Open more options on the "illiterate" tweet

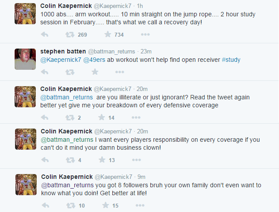click(136, 117)
